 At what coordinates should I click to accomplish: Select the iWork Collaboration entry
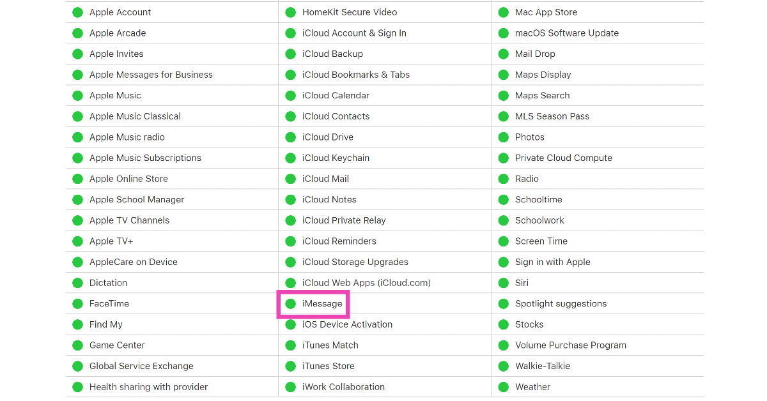(343, 387)
